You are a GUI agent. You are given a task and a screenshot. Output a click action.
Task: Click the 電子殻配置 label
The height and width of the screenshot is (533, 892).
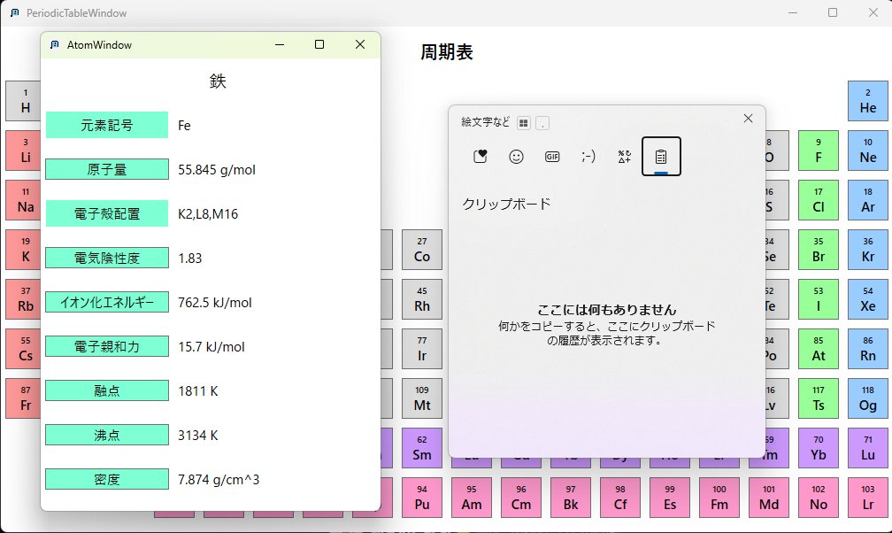107,213
